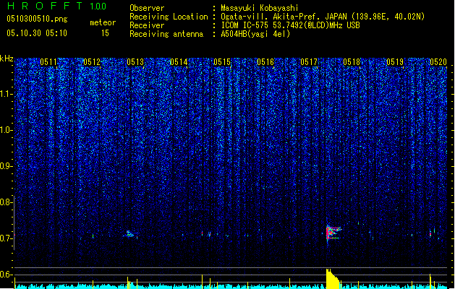Click antenna value A504HB(yagi 4el)
Image resolution: width=455 pixels, height=289 pixels.
255,34
